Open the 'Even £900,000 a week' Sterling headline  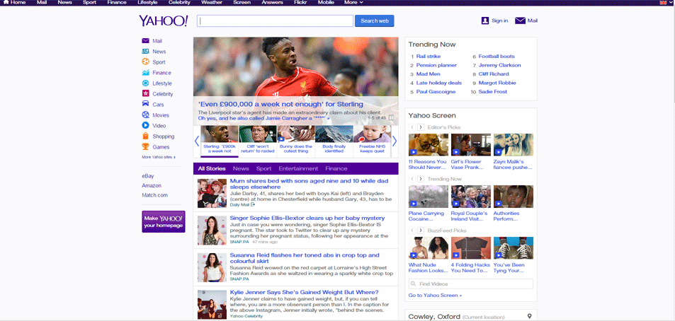click(280, 104)
